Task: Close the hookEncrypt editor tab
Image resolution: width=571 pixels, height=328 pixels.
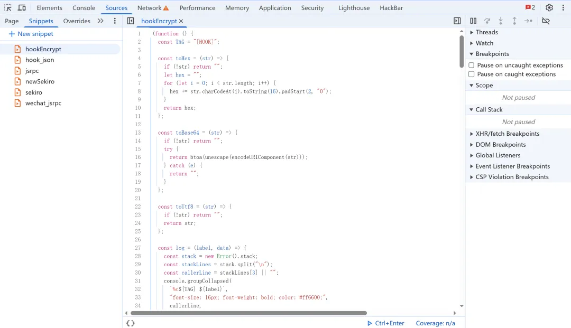Action: pyautogui.click(x=181, y=21)
